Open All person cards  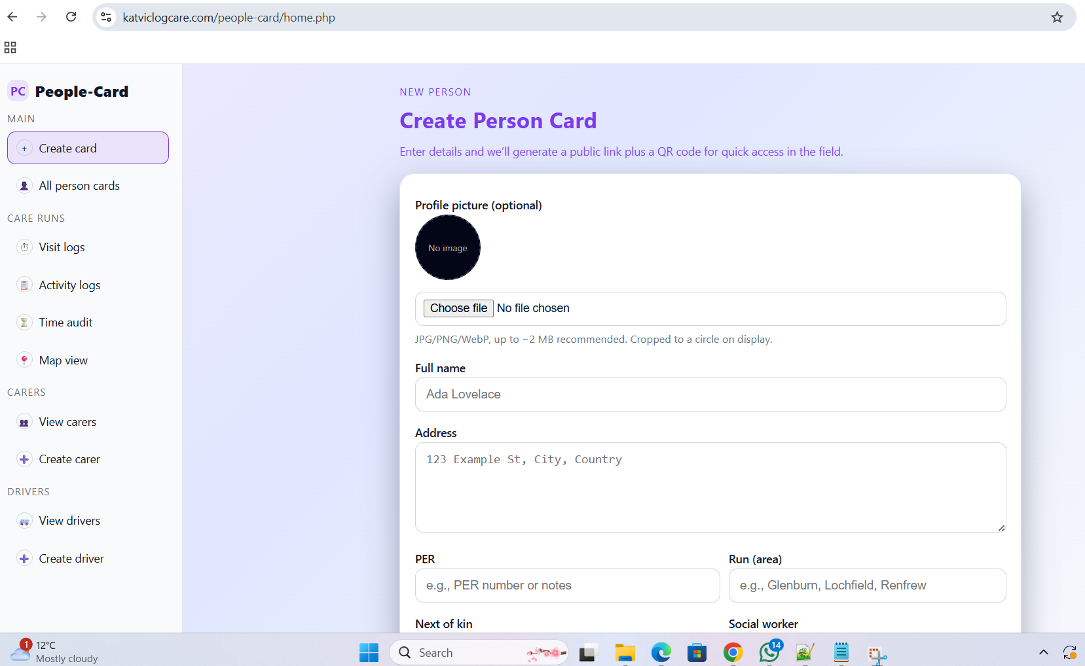tap(79, 185)
